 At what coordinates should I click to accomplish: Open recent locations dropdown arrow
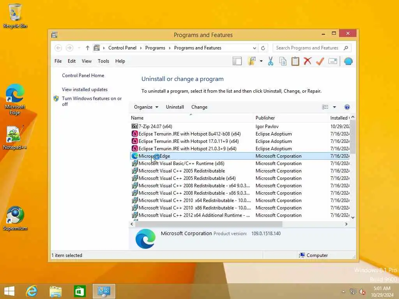coord(79,48)
